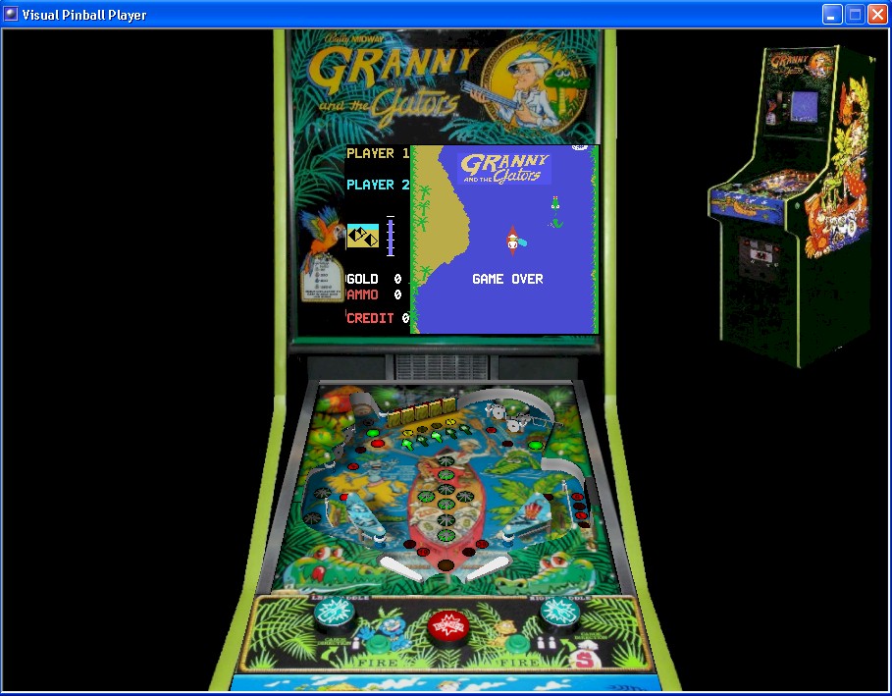Click the PLAYER 1 label

378,153
